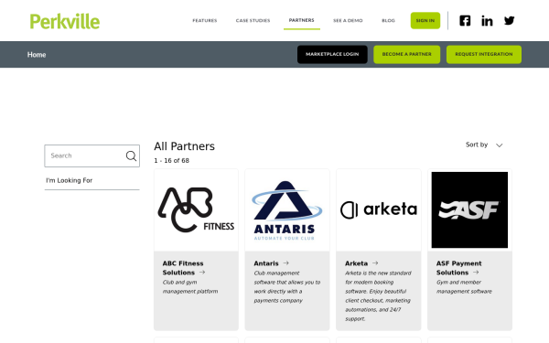549x343 pixels.
Task: Go to the Home breadcrumb link
Action: [x=37, y=55]
